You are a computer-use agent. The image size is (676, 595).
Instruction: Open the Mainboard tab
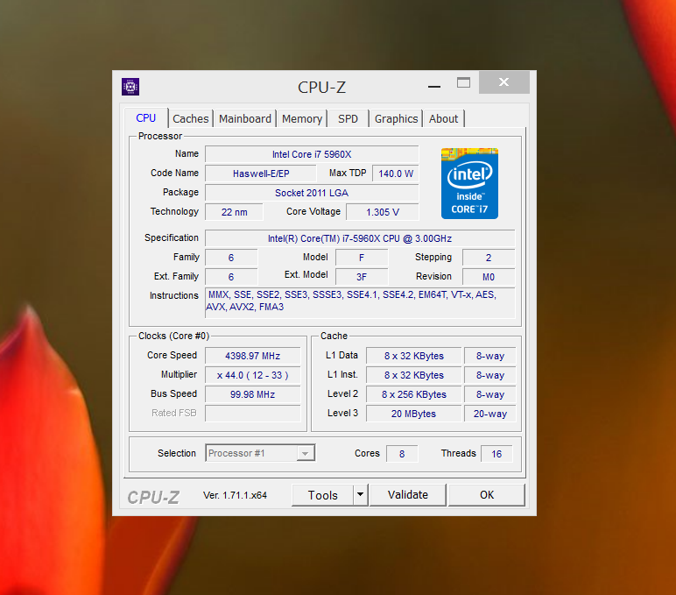click(x=245, y=118)
